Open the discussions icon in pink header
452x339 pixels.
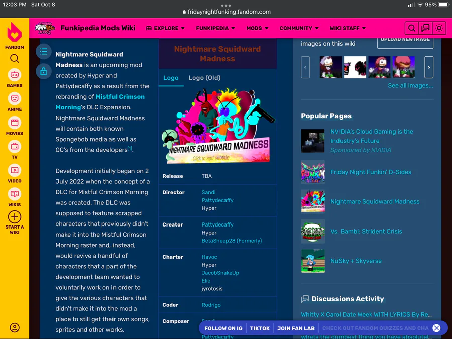(x=425, y=28)
